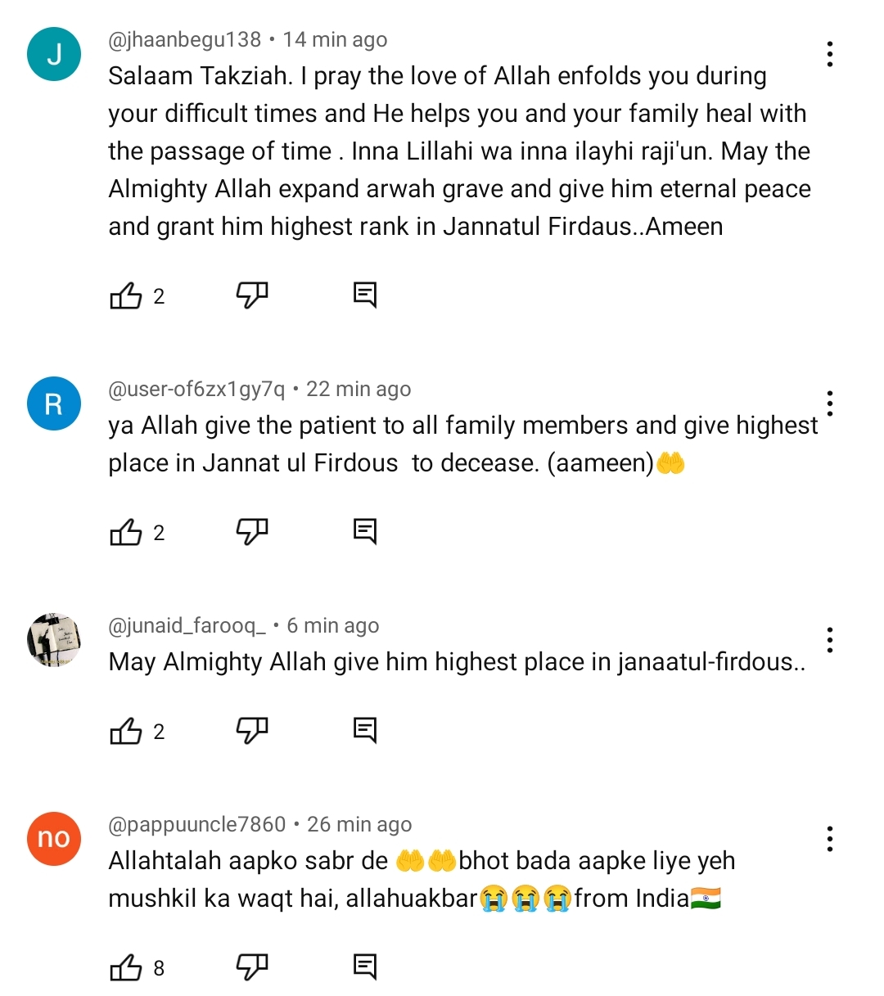Like the comment by @pappuuncle7860
The width and height of the screenshot is (884, 996).
pyautogui.click(x=126, y=968)
